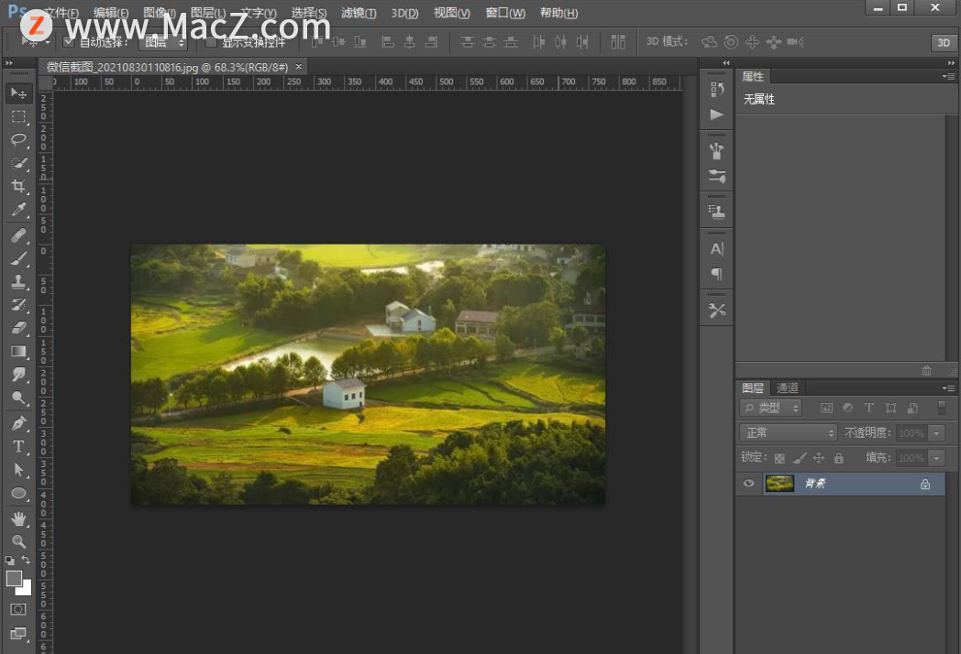
Task: Select the Quick Selection tool
Action: click(x=18, y=163)
